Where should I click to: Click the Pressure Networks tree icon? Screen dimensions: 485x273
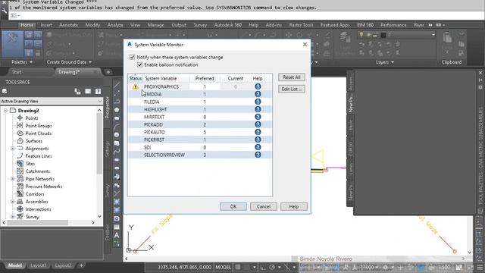pyautogui.click(x=20, y=187)
